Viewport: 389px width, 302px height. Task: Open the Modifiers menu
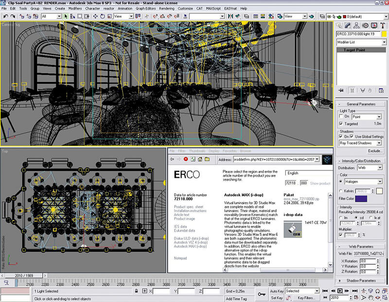(x=75, y=8)
